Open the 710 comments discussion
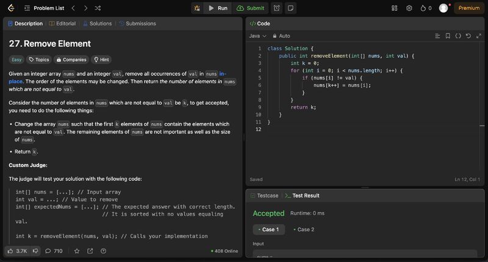The width and height of the screenshot is (488, 262). [x=54, y=251]
